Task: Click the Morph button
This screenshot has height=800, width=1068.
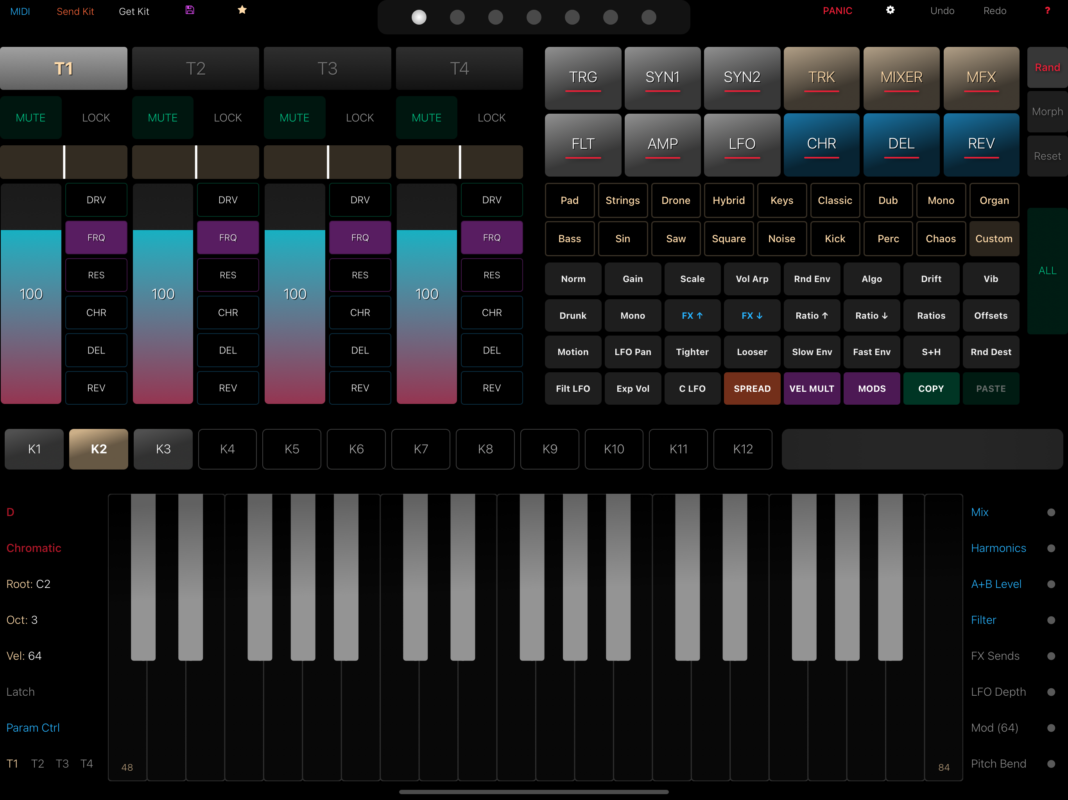Action: click(1048, 111)
